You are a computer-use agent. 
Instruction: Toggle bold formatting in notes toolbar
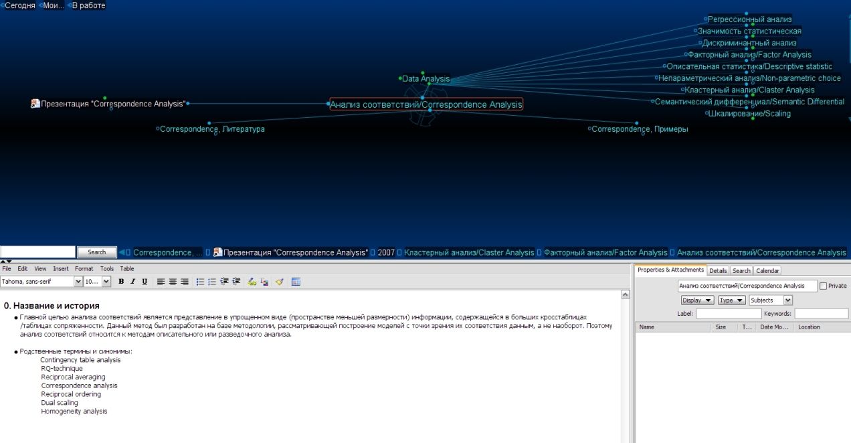121,282
